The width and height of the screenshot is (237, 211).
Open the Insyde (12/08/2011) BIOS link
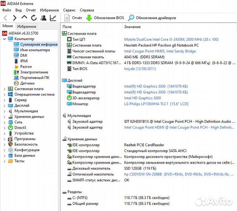pyautogui.click(x=140, y=69)
